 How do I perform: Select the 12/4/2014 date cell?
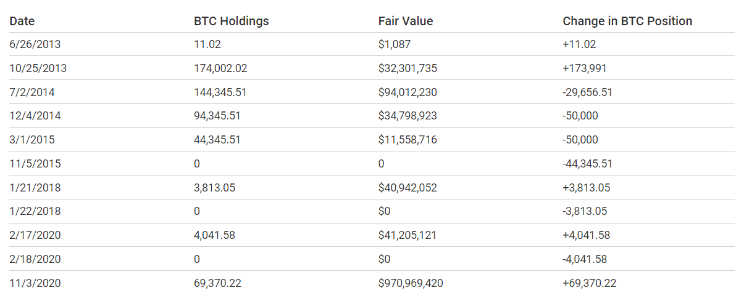(35, 116)
